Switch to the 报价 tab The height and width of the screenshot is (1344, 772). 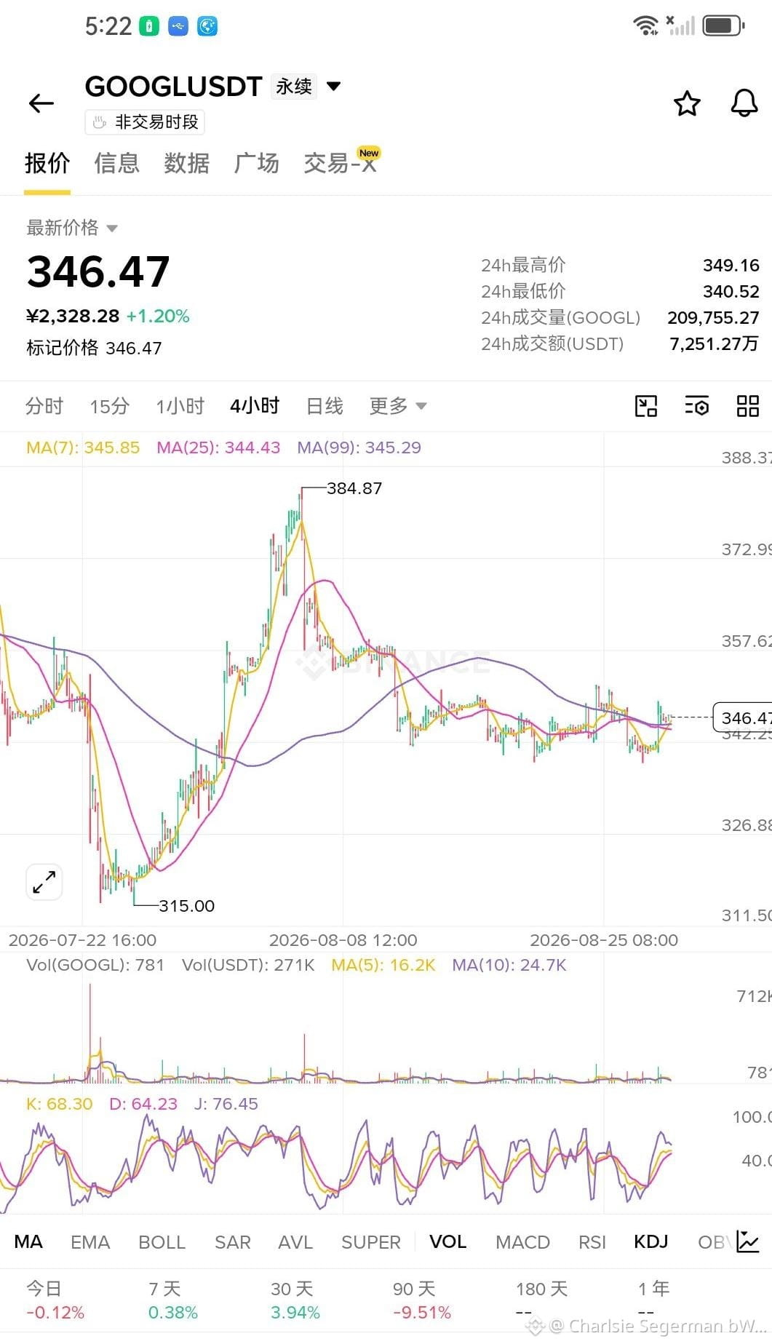pyautogui.click(x=47, y=163)
